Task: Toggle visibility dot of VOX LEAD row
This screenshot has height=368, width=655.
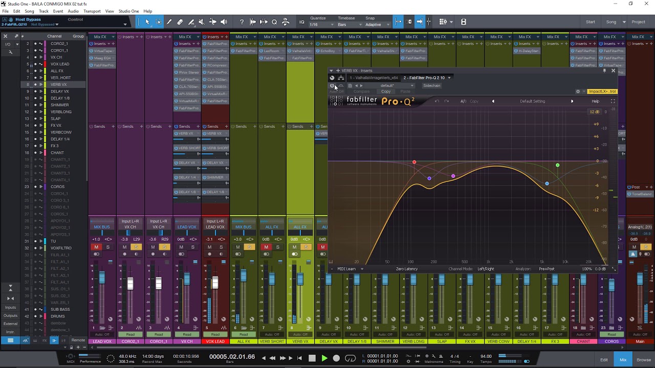Action: coord(35,64)
